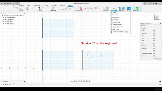Open the Modify dropdown menu

pos(41,11)
